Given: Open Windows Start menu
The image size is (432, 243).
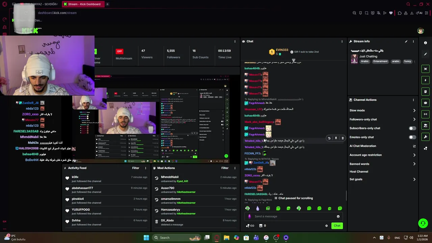Looking at the screenshot, I should click(x=146, y=238).
